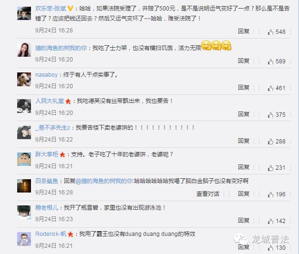Viewport: 299px width, 254px height.
Task: Click 回复 under 穆老根儿's Sprite comment
Action: coord(244,221)
